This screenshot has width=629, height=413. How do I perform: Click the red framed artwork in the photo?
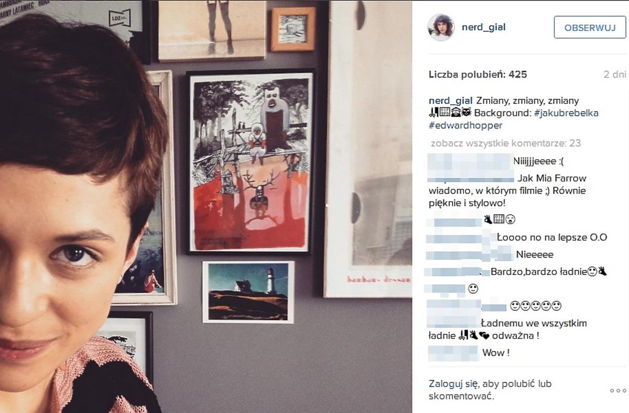click(251, 162)
